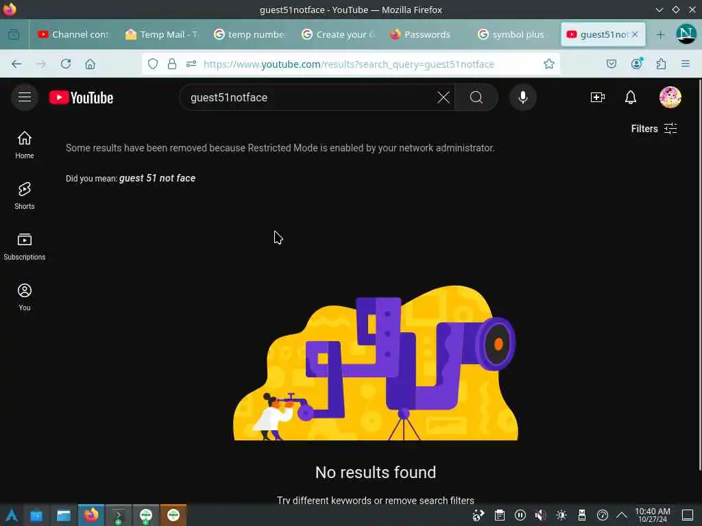Reload the current page

pyautogui.click(x=66, y=64)
